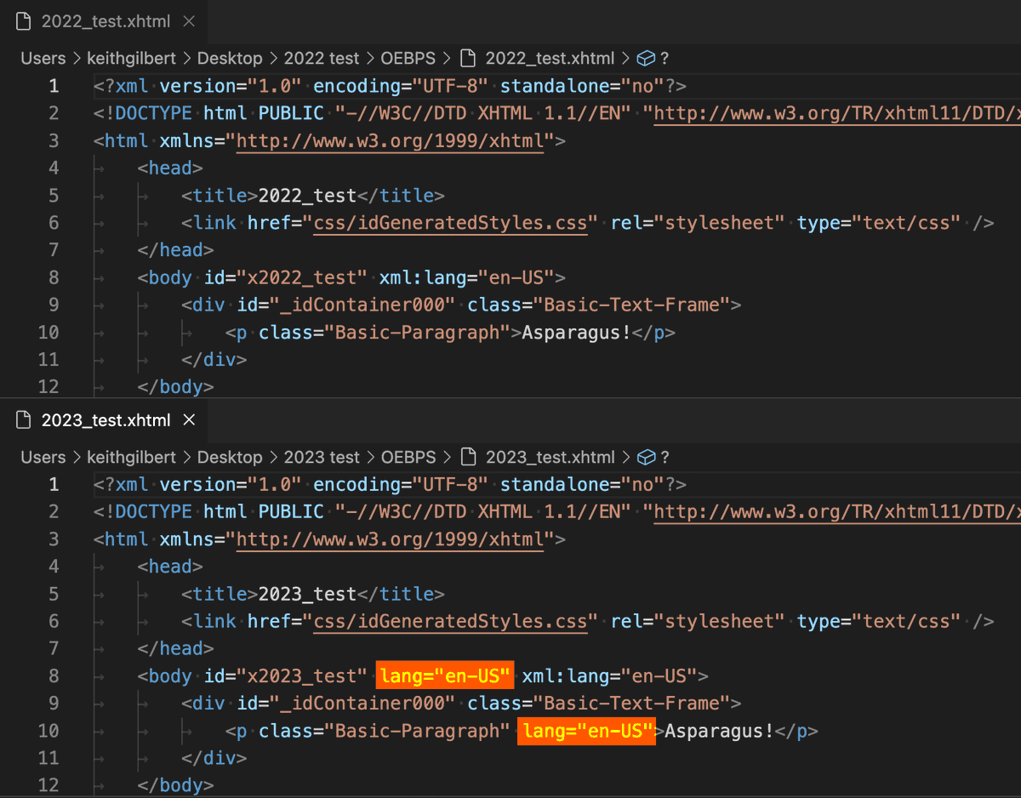Image resolution: width=1021 pixels, height=798 pixels.
Task: Click highlighted lang="en-US" on paragraph line
Action: [587, 731]
